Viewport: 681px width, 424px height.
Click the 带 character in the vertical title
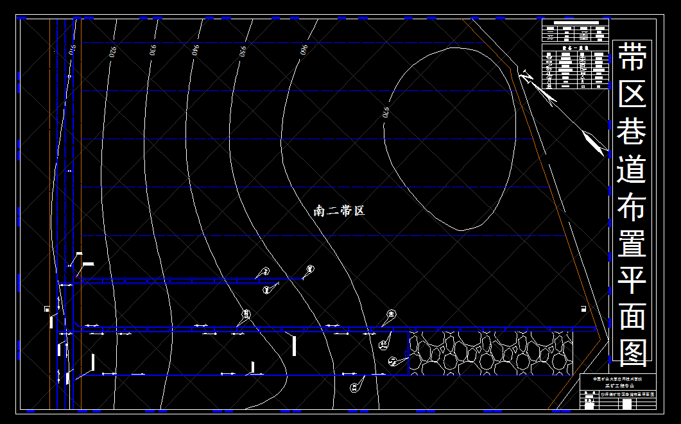(x=632, y=56)
